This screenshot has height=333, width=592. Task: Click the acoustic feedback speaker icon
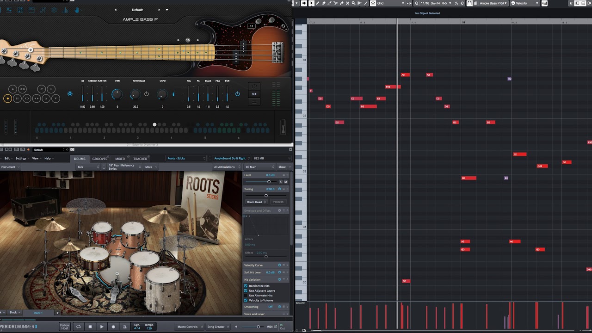[304, 3]
